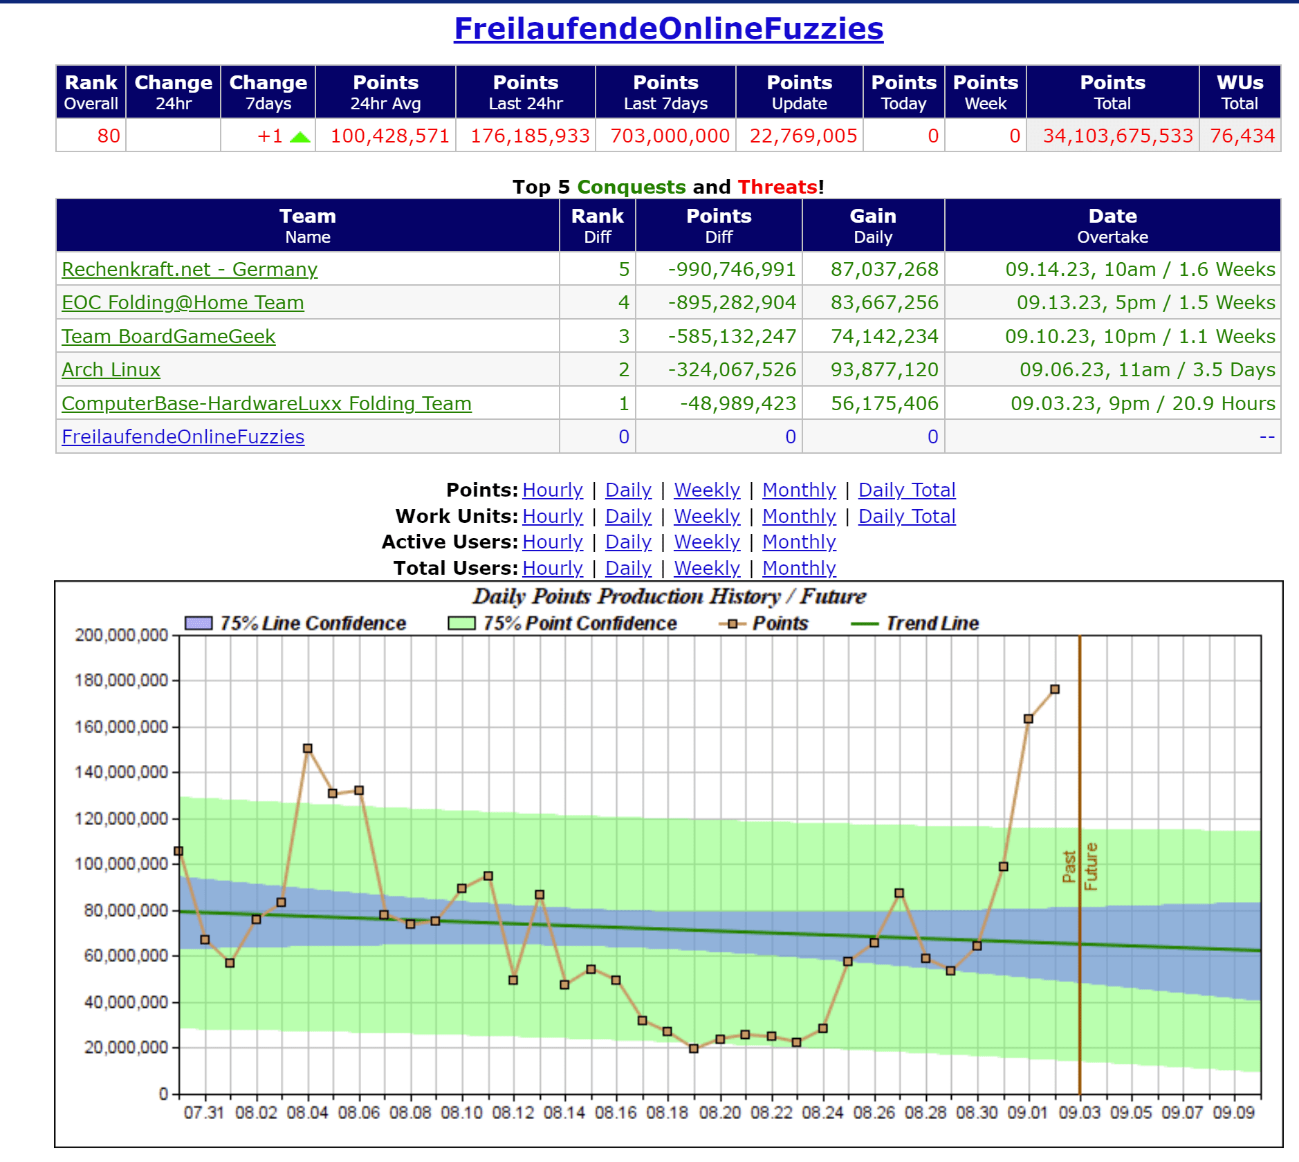Show Total Users Hourly chart
The image size is (1299, 1162).
[x=553, y=568]
